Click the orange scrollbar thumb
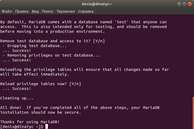Image resolution: width=194 pixels, height=129 pixels. pos(193,113)
